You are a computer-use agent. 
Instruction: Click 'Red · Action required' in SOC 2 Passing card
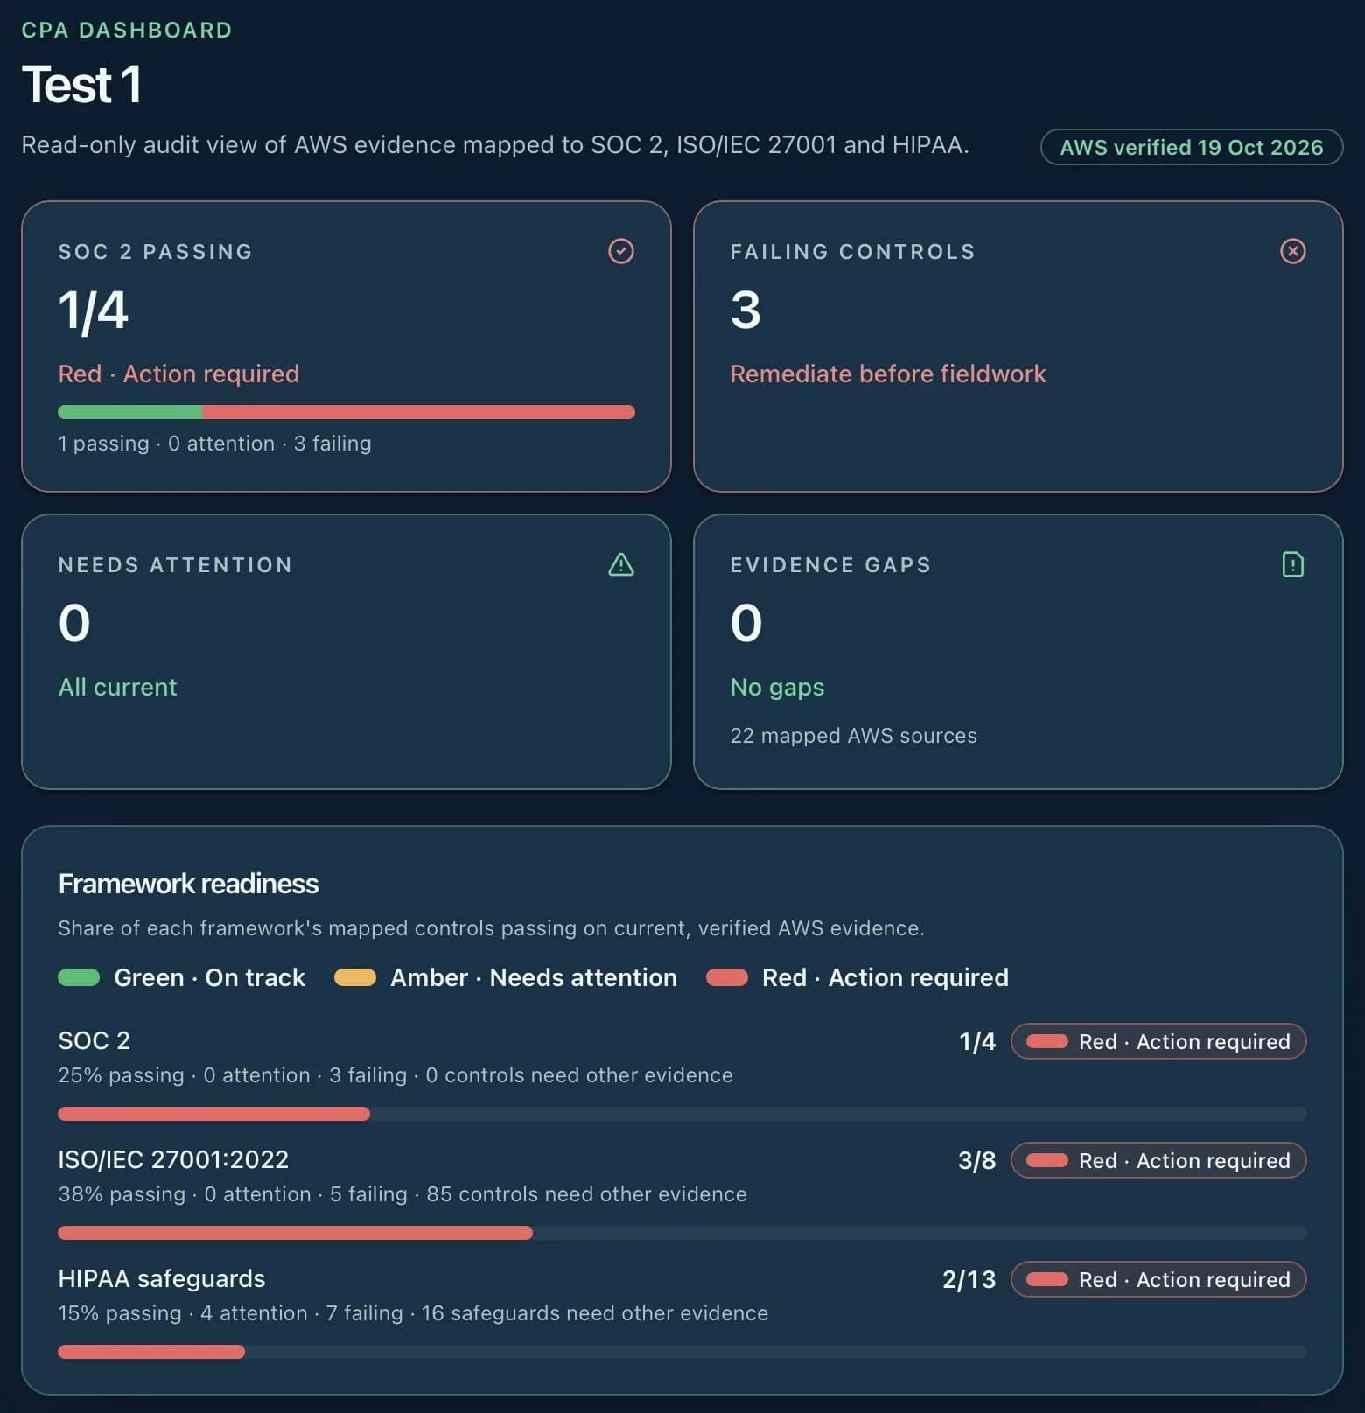[178, 374]
